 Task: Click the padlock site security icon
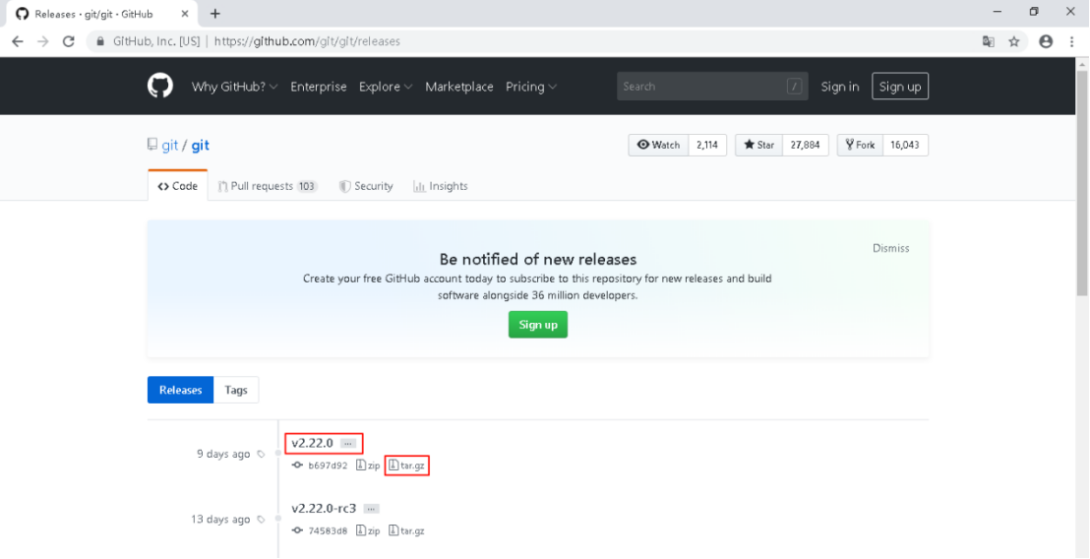pos(100,41)
